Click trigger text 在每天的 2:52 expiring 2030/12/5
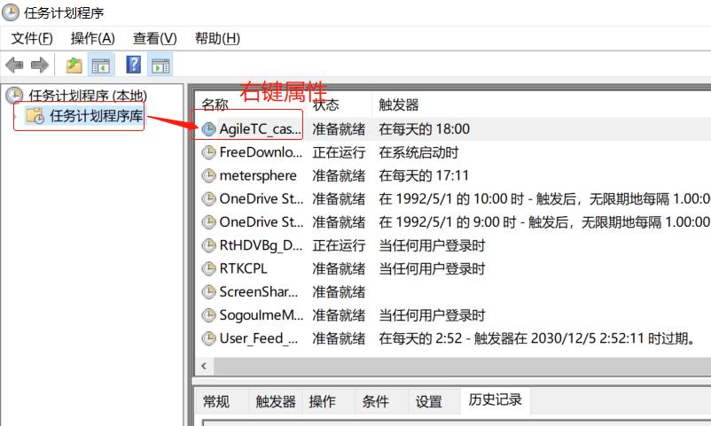Screen dimensions: 711x426 [538, 338]
